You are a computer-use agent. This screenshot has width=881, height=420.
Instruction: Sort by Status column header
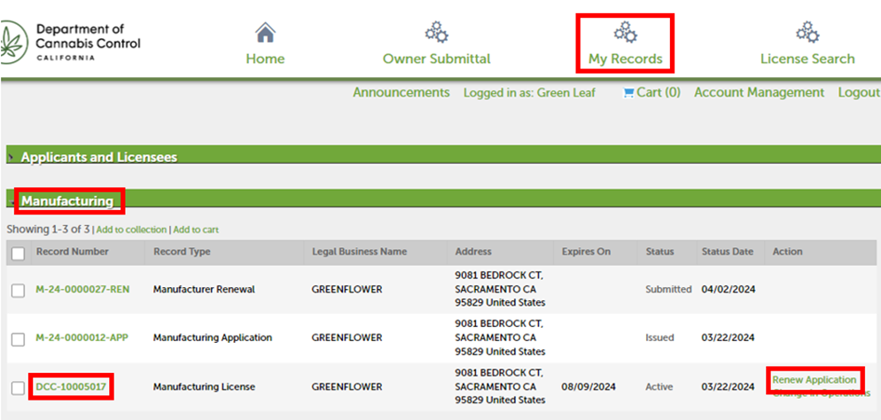point(659,252)
